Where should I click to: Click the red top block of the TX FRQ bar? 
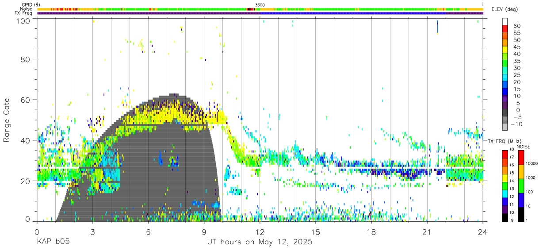click(505, 154)
